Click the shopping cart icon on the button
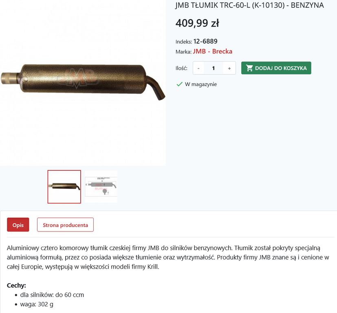Screen dimensions: 337x313 pos(249,68)
